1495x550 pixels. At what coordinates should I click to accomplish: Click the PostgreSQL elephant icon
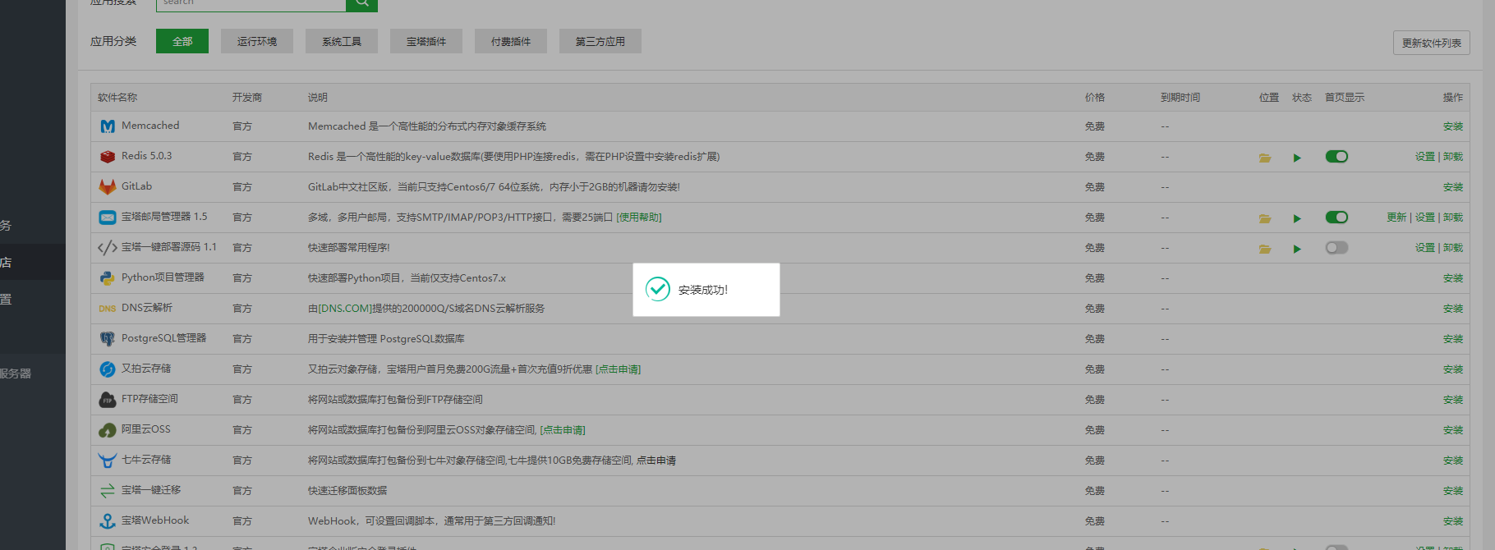[108, 339]
